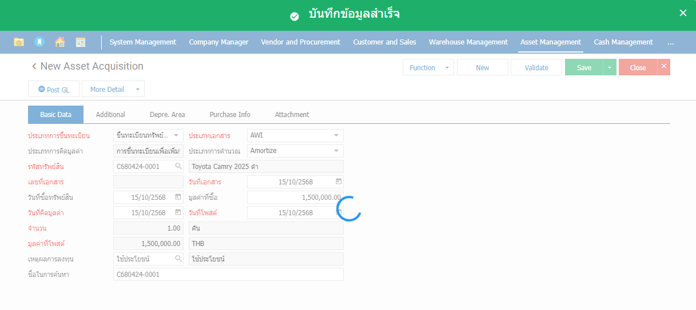The width and height of the screenshot is (696, 310).
Task: Open the calendar grid icon in top bar
Action: pos(81,42)
